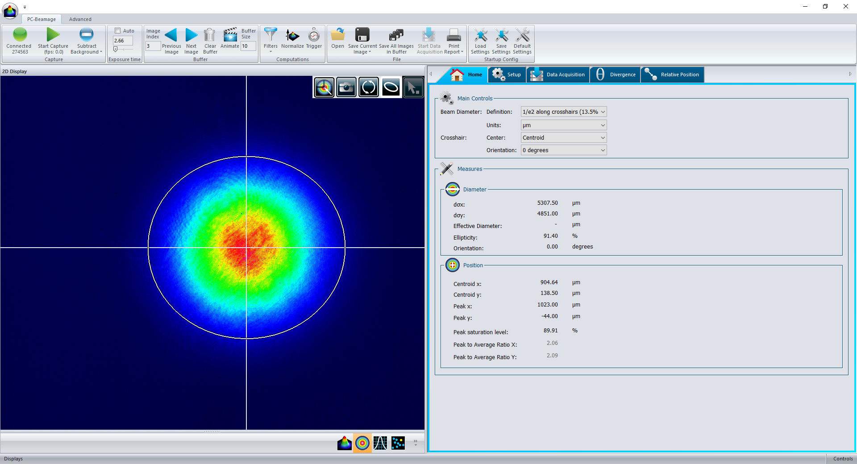857x464 pixels.
Task: Open the XY profile graph display icon
Action: point(380,443)
